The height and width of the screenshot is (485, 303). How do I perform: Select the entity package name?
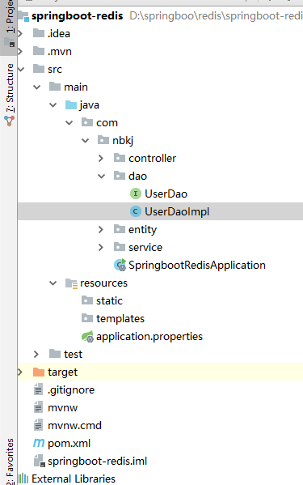(142, 229)
